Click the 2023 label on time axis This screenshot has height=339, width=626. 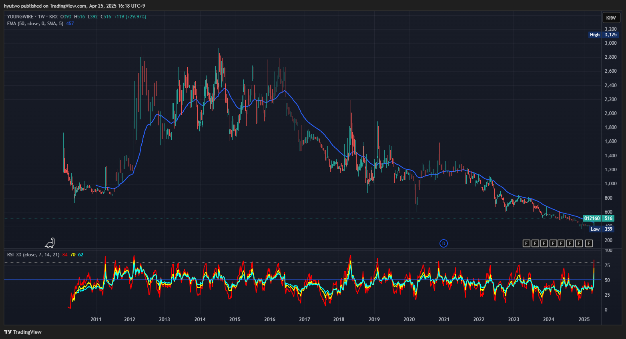[514, 319]
